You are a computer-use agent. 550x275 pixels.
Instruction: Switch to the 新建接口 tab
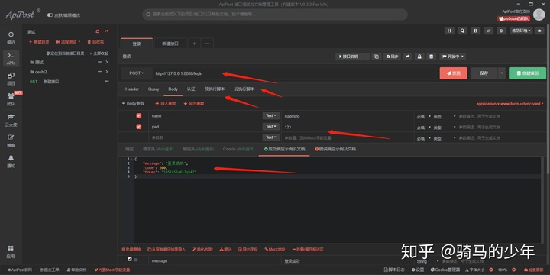click(170, 44)
